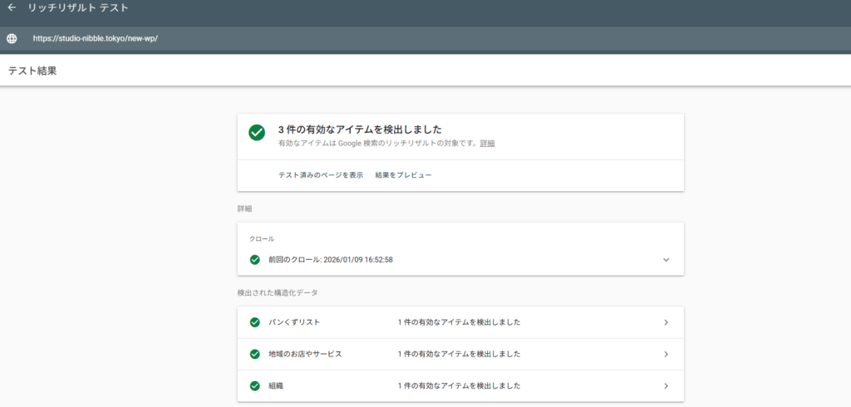Viewport: 851px width, 407px height.
Task: Click the 前回のクロール timestamp text
Action: (330, 260)
